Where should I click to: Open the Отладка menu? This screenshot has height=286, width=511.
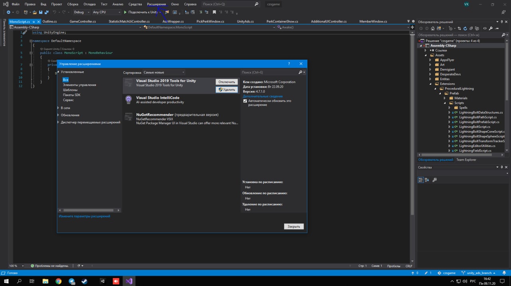pyautogui.click(x=89, y=4)
